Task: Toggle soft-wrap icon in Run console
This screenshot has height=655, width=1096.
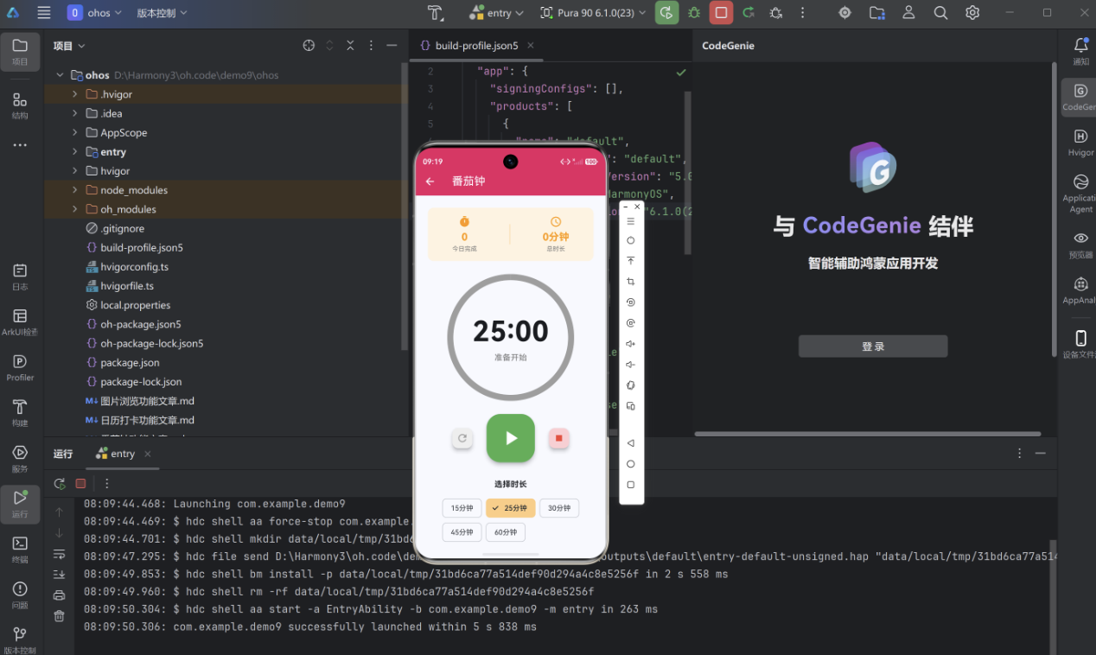Action: tap(59, 554)
